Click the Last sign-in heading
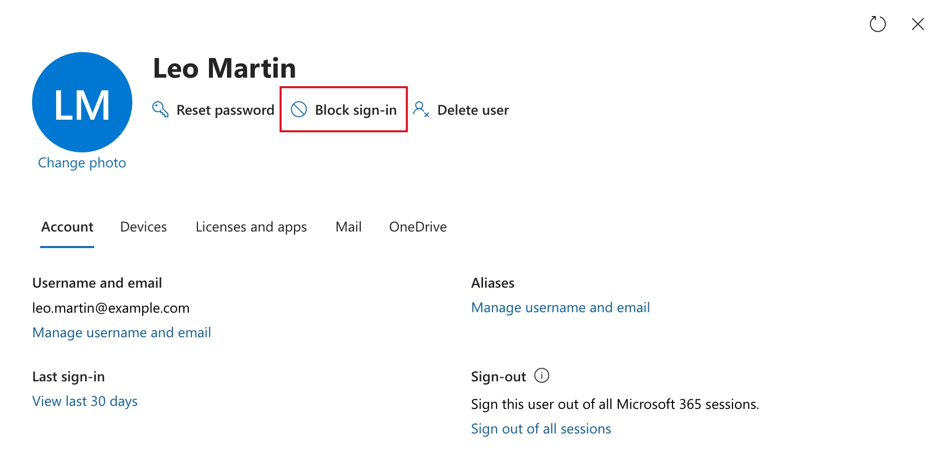The width and height of the screenshot is (942, 453). (x=69, y=377)
